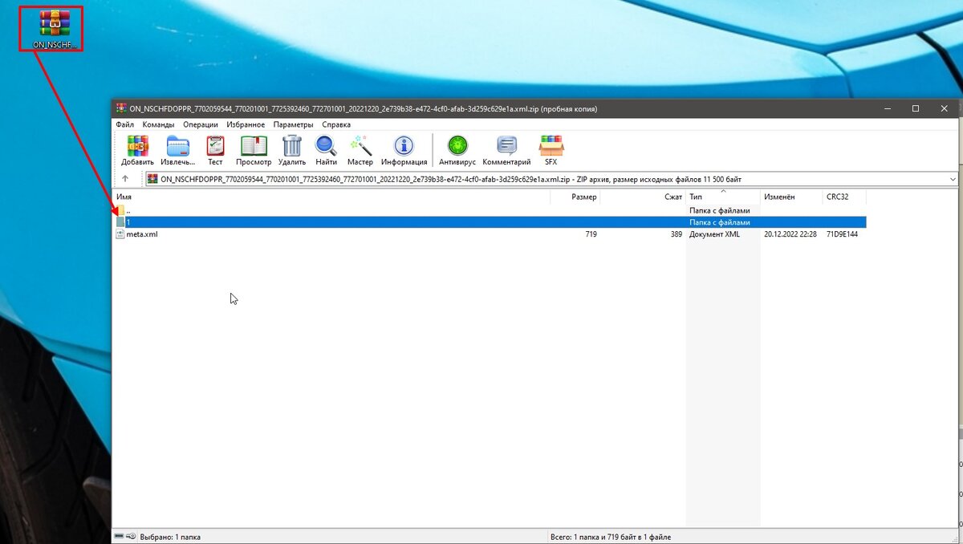This screenshot has width=963, height=544.
Task: Click CRC value 71D9E144
Action: click(x=843, y=234)
